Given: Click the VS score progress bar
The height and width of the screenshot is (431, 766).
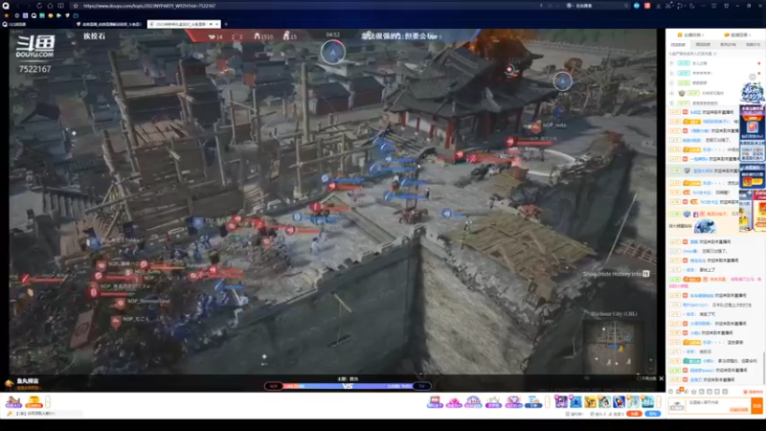Looking at the screenshot, I should (x=348, y=386).
